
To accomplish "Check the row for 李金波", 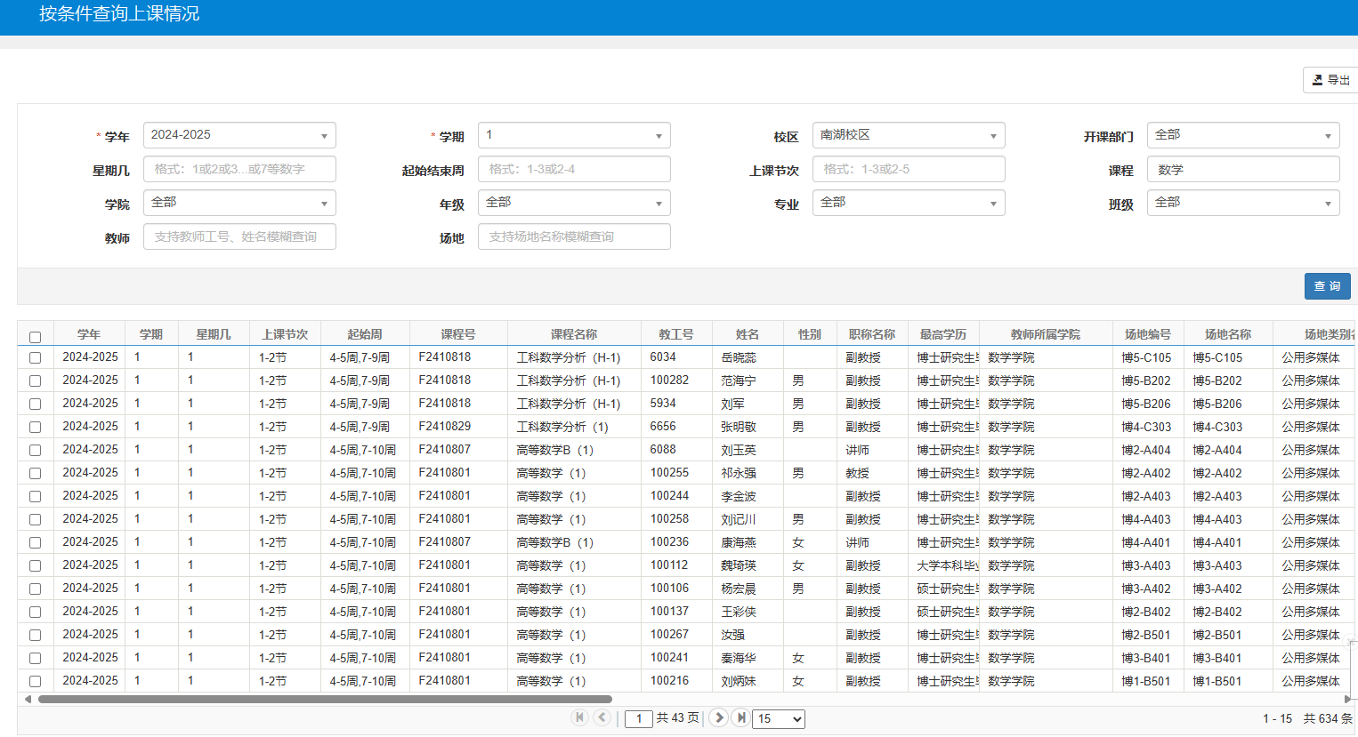I will coord(35,496).
